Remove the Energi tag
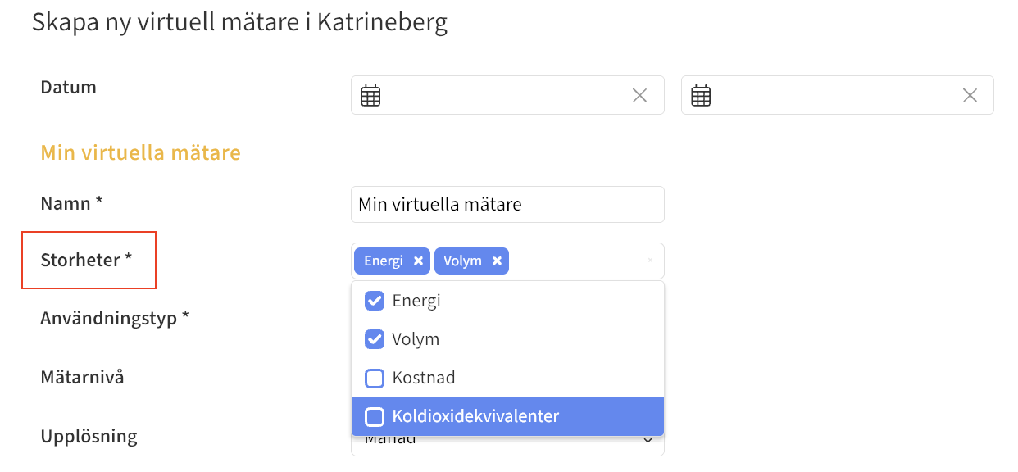Screen dimensions: 1018x472 418,261
